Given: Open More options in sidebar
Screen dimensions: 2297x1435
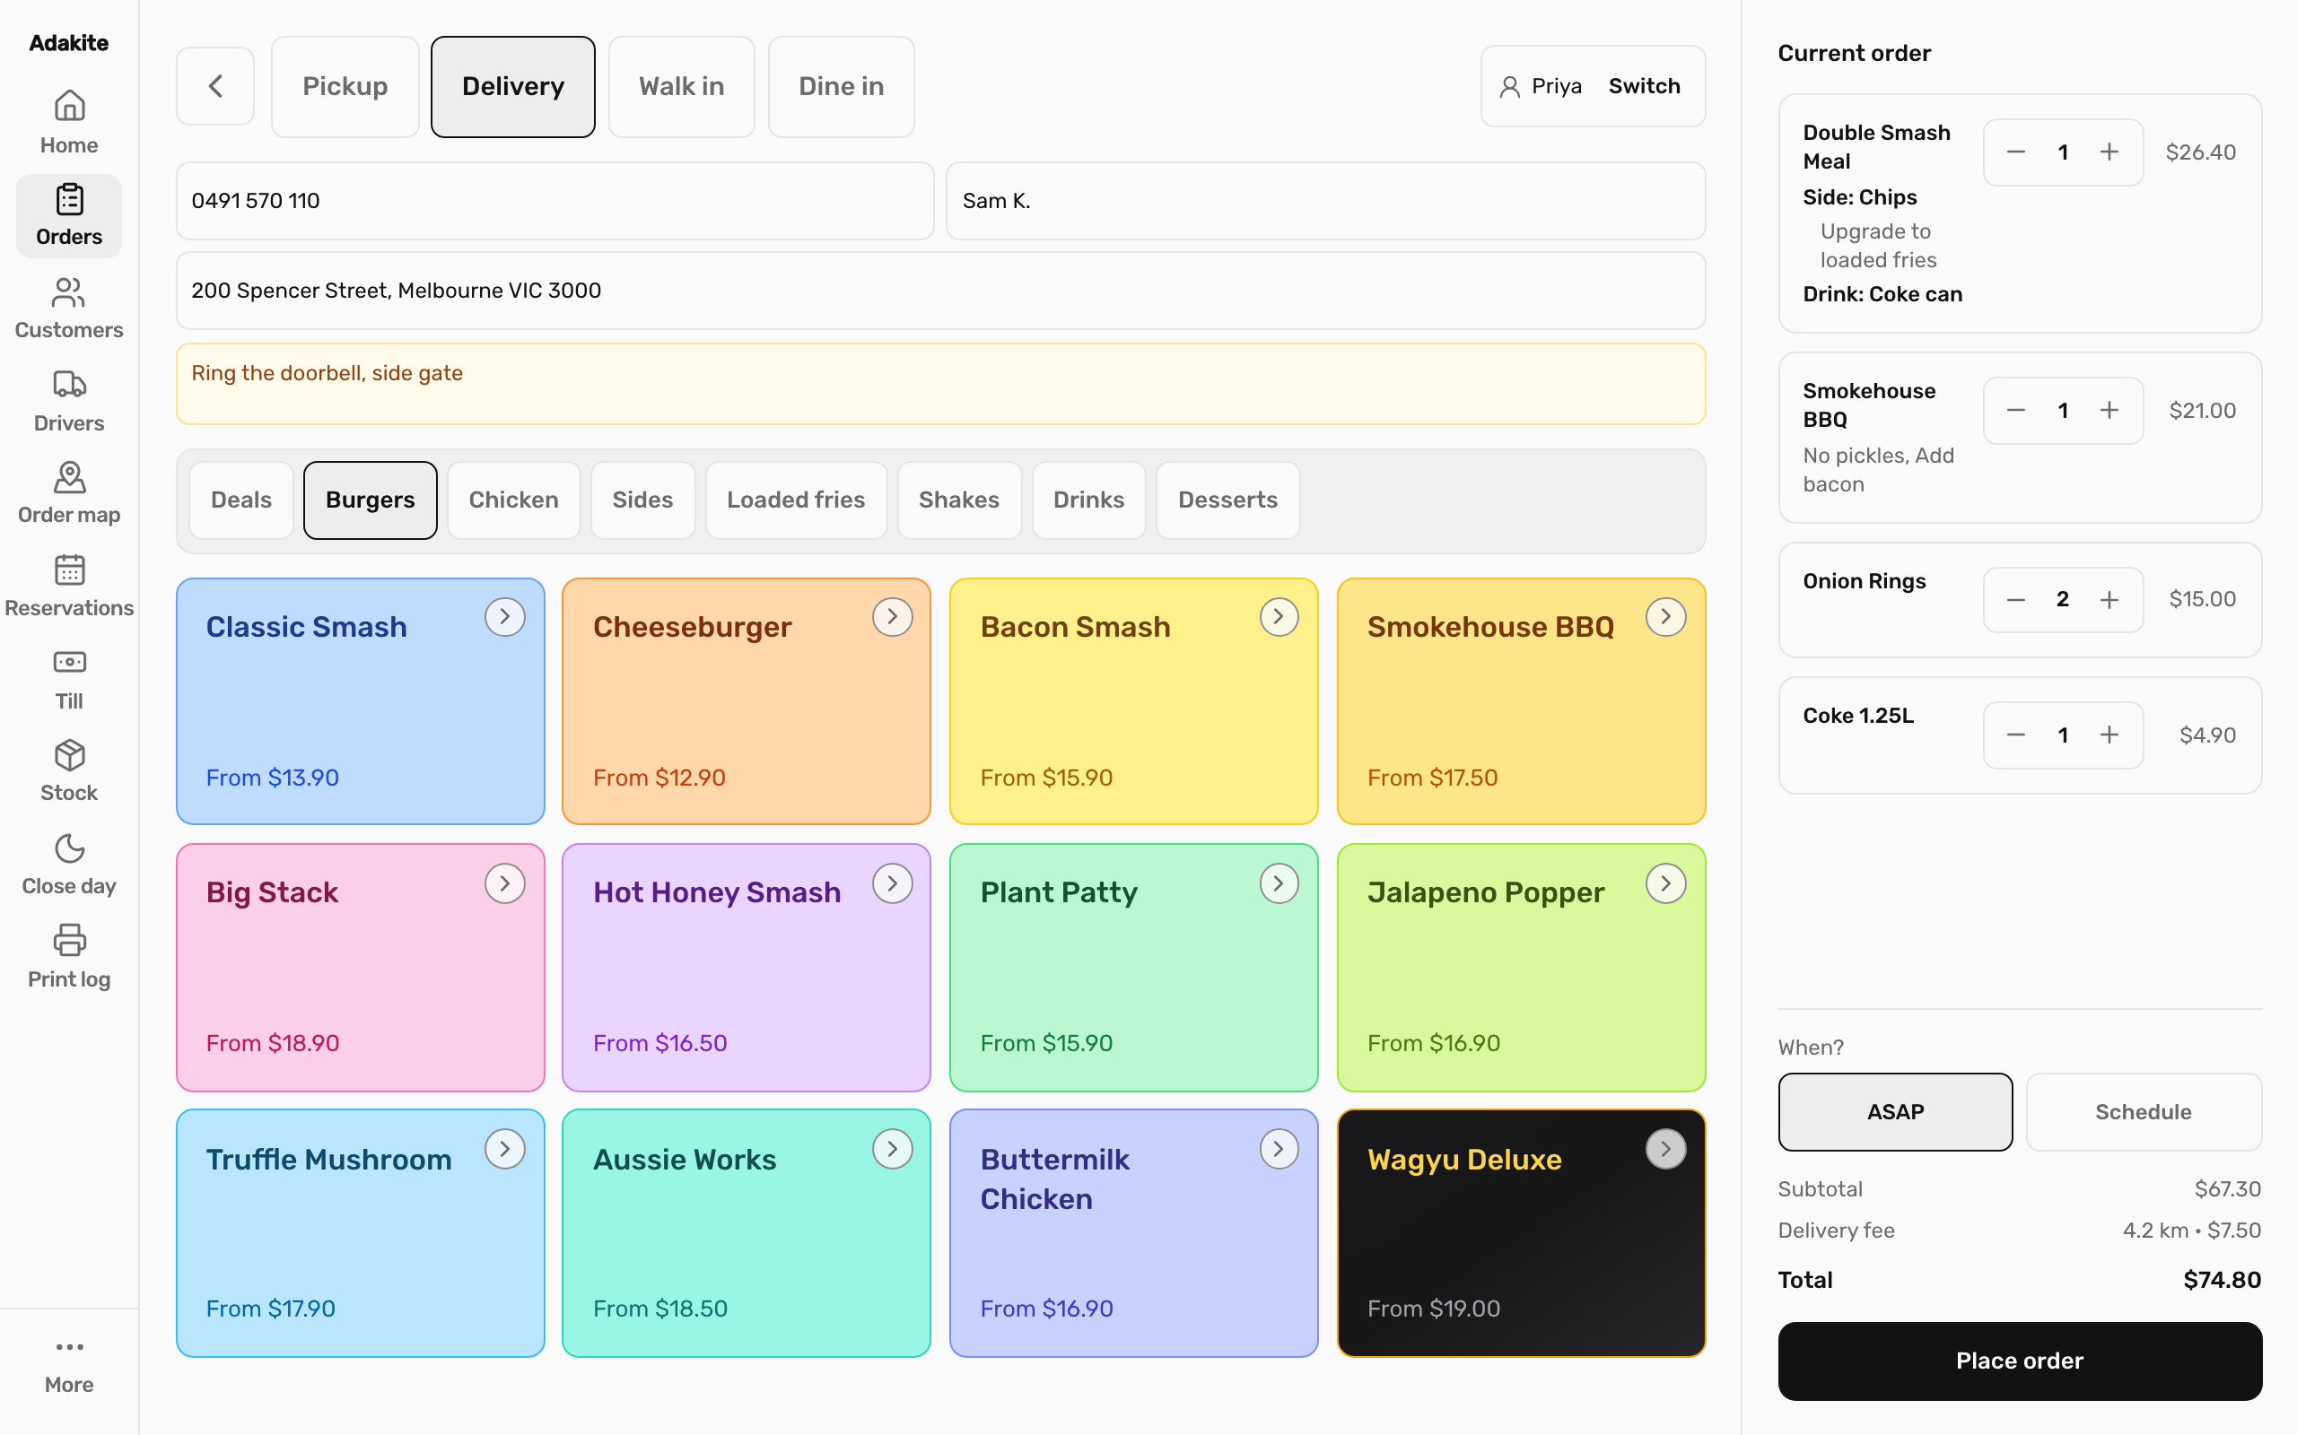Looking at the screenshot, I should 68,1365.
